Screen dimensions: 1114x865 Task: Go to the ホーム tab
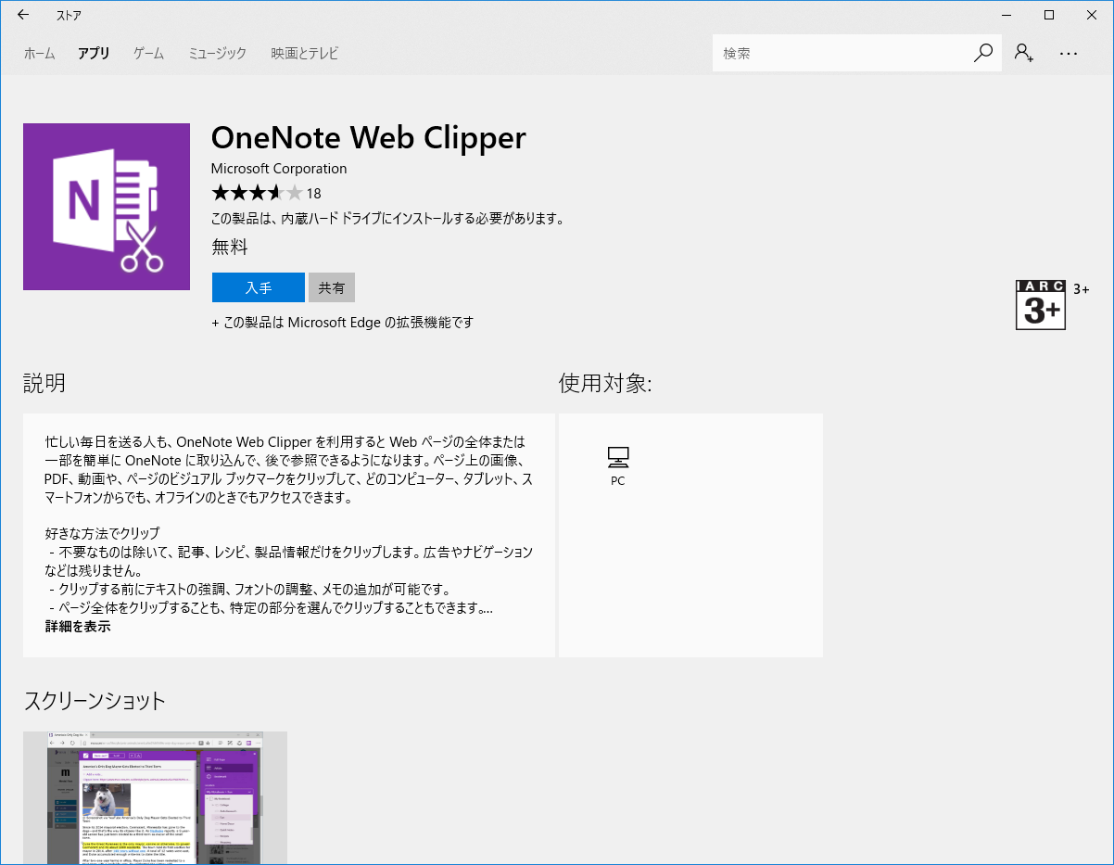[x=39, y=53]
